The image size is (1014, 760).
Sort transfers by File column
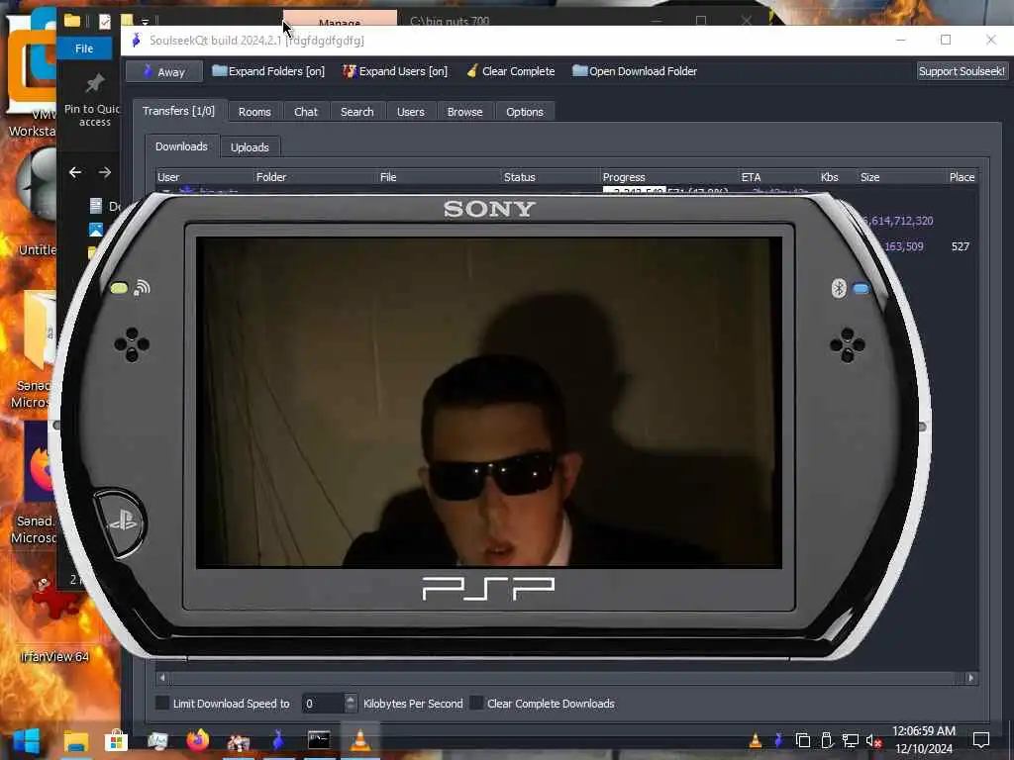(440, 177)
